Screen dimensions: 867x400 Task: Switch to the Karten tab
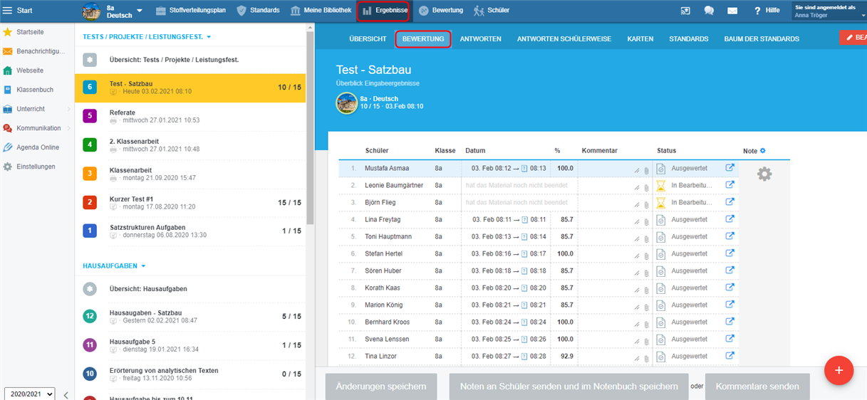click(640, 38)
